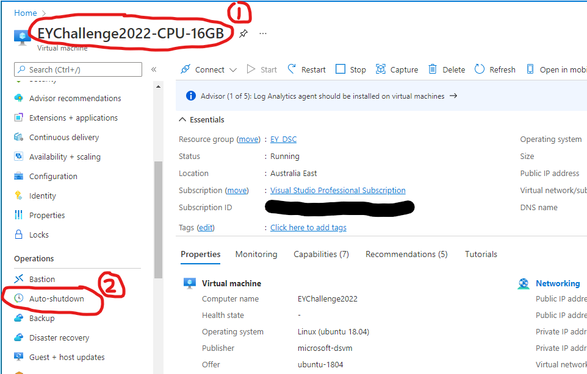Click the Guest + host updates icon

[19, 357]
